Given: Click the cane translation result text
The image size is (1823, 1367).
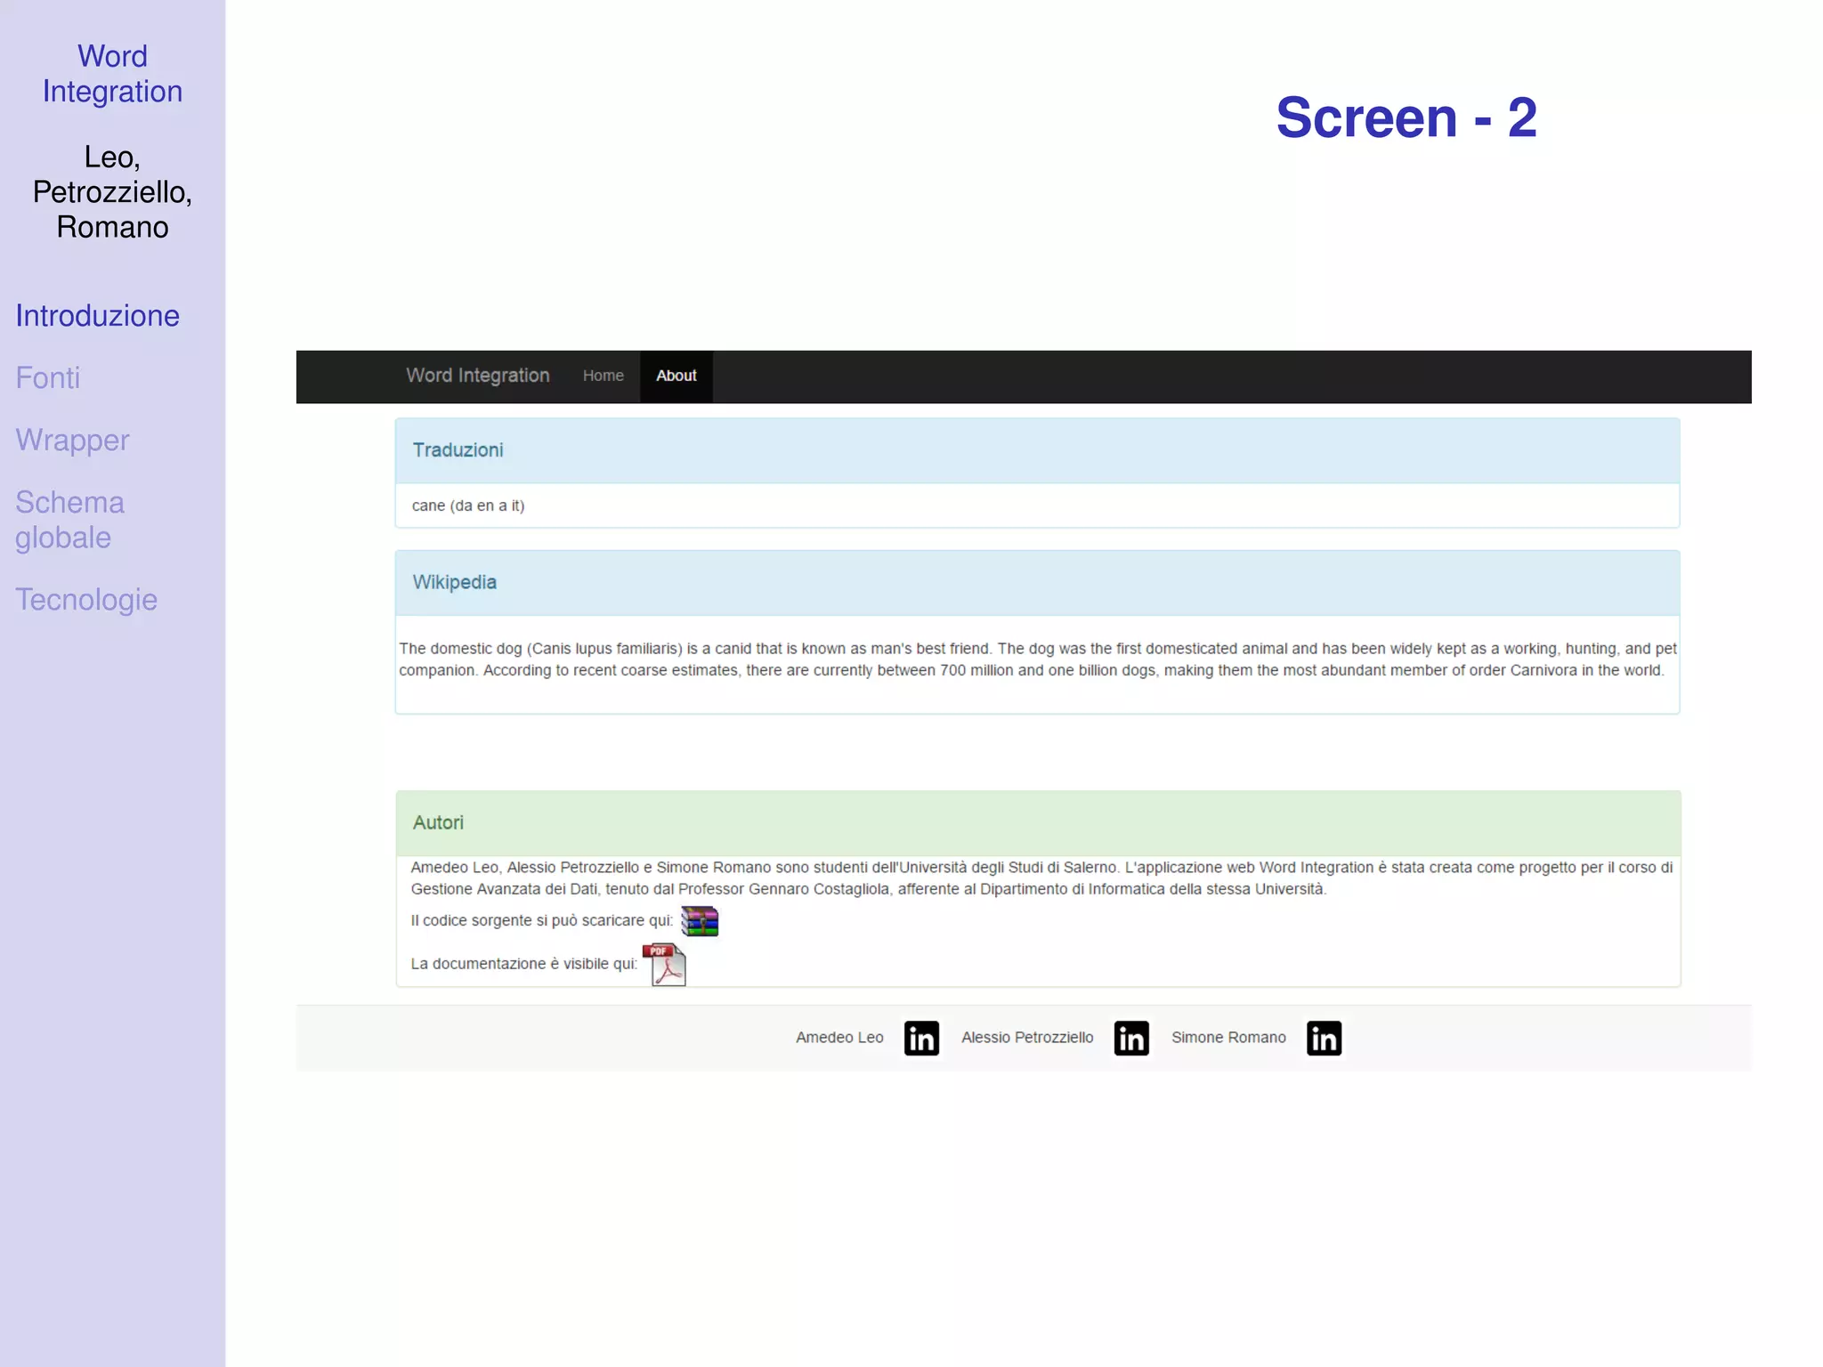Looking at the screenshot, I should pyautogui.click(x=468, y=506).
